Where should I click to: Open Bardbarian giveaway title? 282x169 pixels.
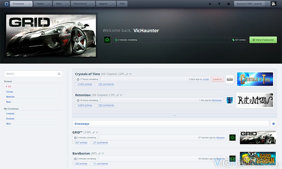click(x=81, y=153)
